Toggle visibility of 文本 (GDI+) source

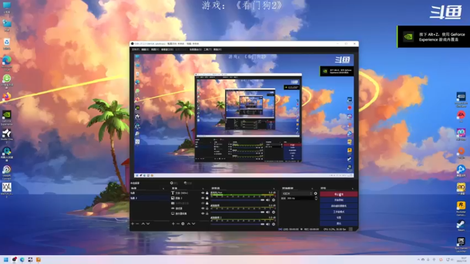203,193
